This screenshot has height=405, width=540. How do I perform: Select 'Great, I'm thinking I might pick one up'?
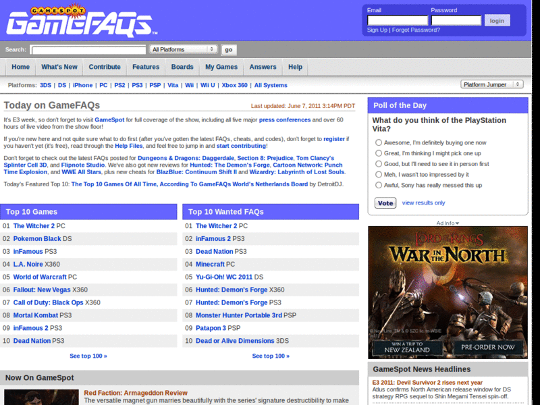coord(379,153)
